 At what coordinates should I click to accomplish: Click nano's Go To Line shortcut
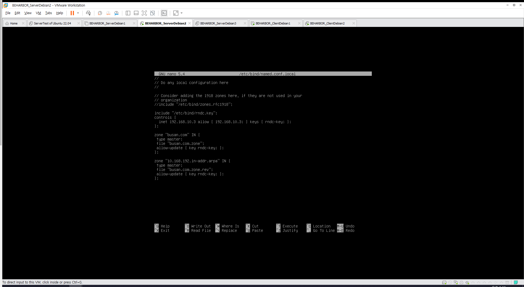(x=321, y=230)
